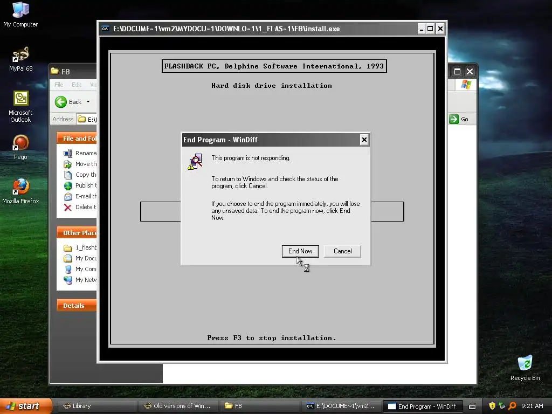Image resolution: width=552 pixels, height=414 pixels.
Task: Open File menu in FB window
Action: [x=59, y=85]
